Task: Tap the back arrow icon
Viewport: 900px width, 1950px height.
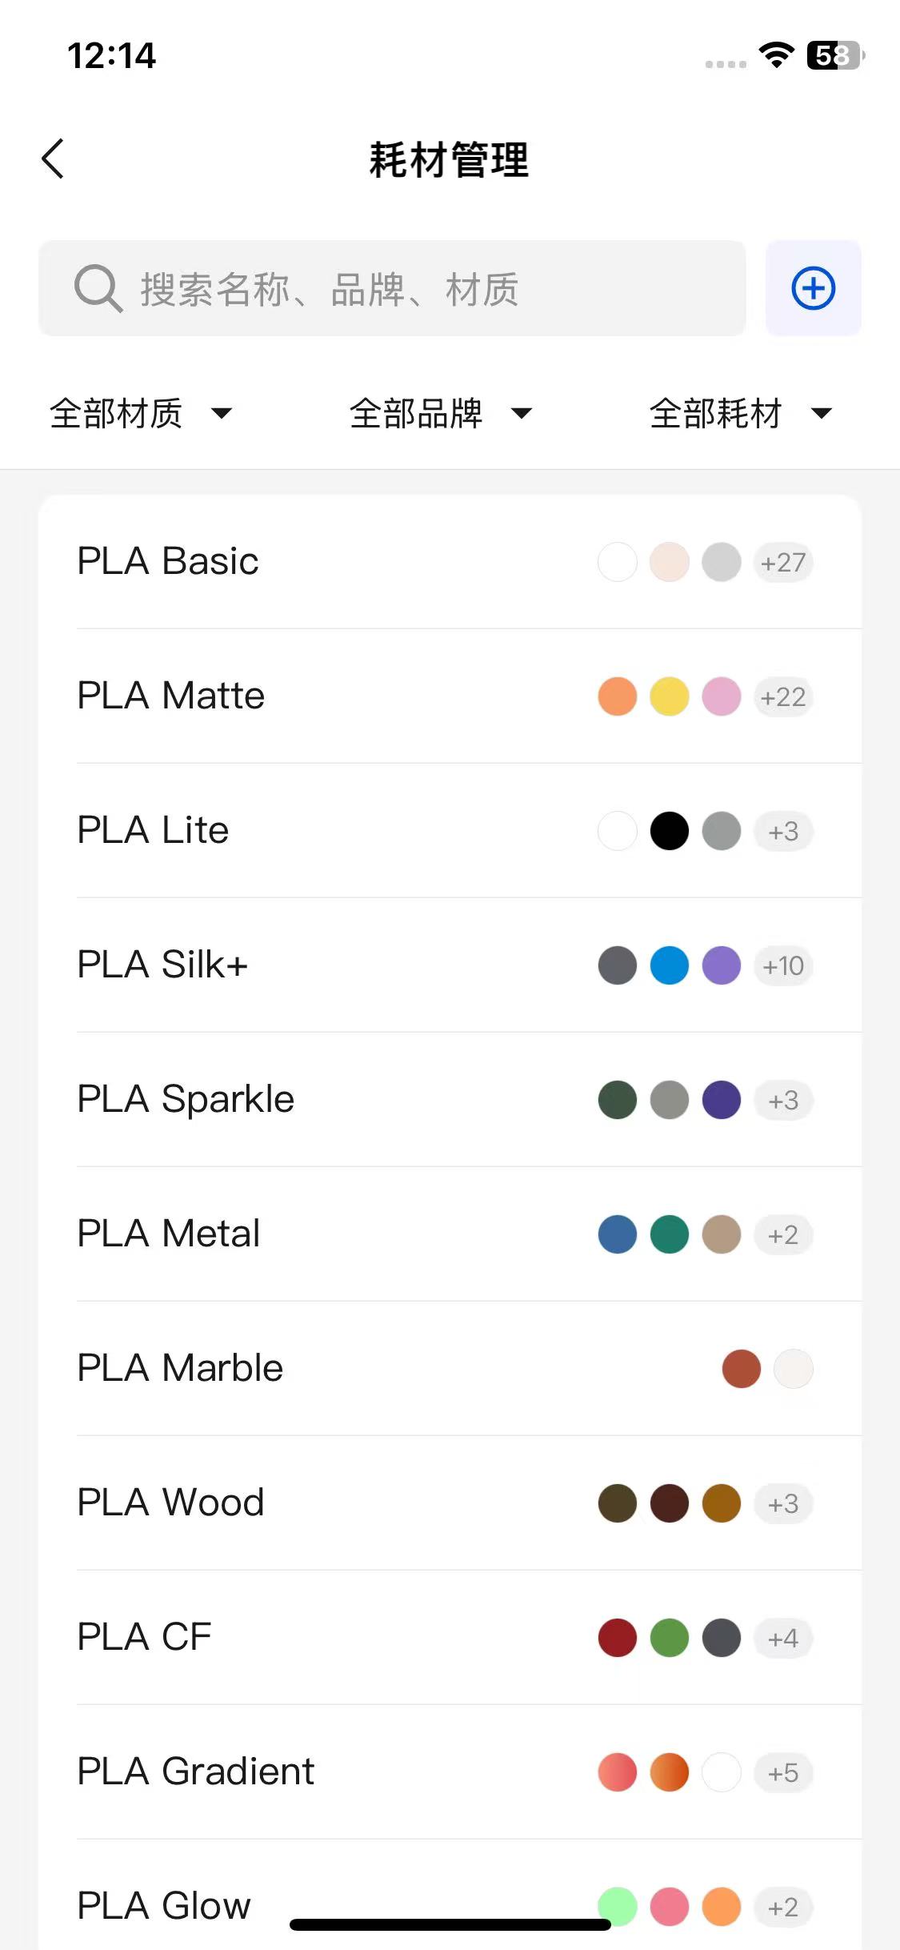Action: (x=53, y=158)
